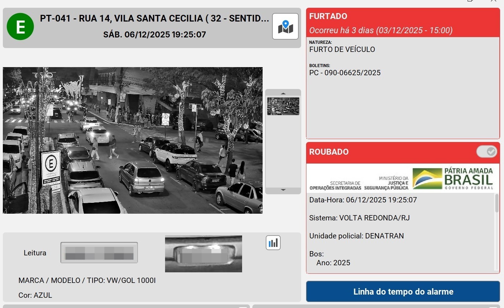Click the MARCA / MODELO VW/GOL text

(x=87, y=280)
